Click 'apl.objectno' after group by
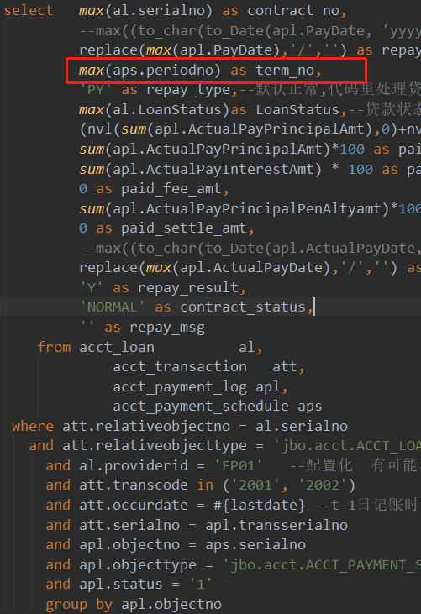This screenshot has height=614, width=421. point(171,604)
